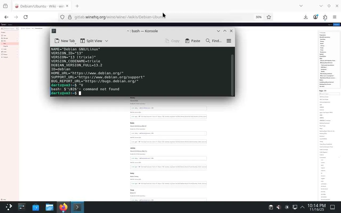Image resolution: width=341 pixels, height=213 pixels.
Task: Click Paste in the Konsole toolbar
Action: 193,41
